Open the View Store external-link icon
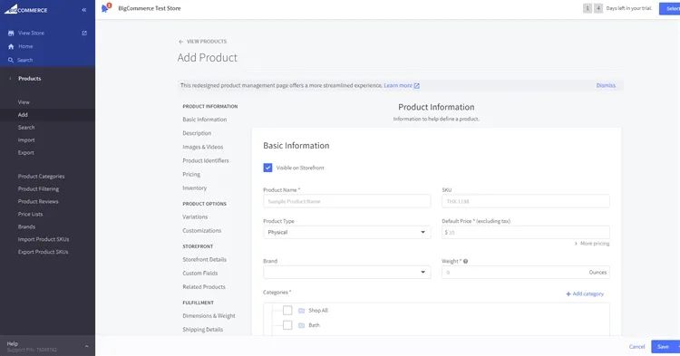680x356 pixels. 84,33
